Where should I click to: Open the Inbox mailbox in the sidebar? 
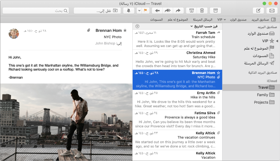(251, 33)
